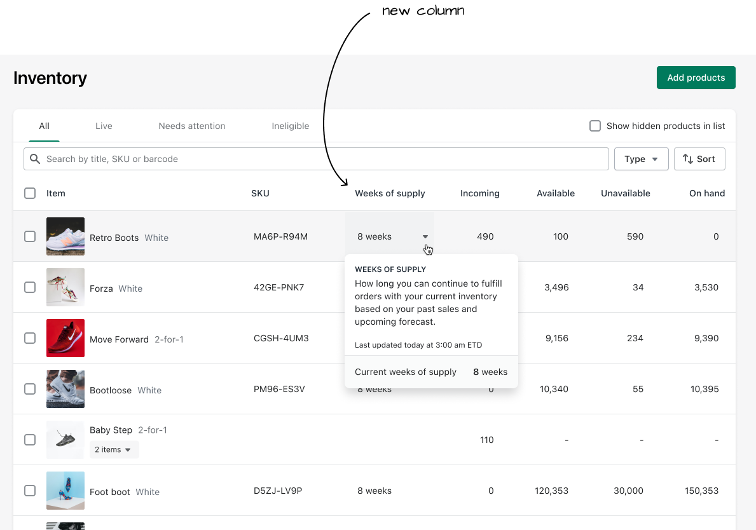The width and height of the screenshot is (756, 530).
Task: Open Retro Boots product thumbnail
Action: pos(65,236)
